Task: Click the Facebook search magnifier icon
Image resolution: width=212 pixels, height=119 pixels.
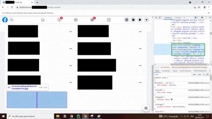Action: (x=12, y=20)
